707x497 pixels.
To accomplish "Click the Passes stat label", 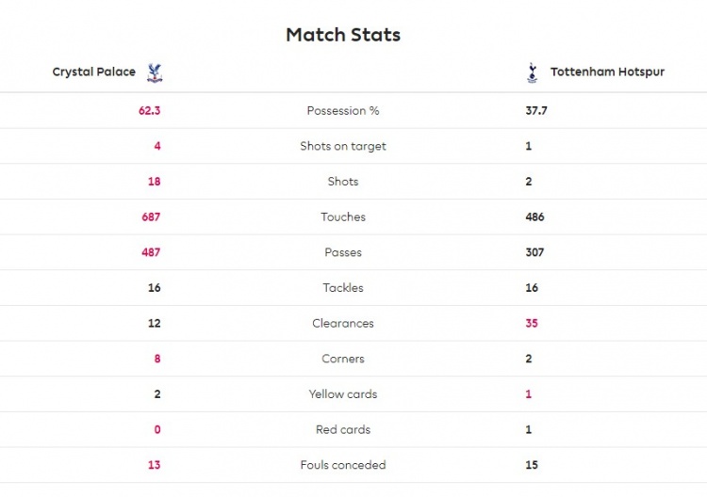I will 343,252.
